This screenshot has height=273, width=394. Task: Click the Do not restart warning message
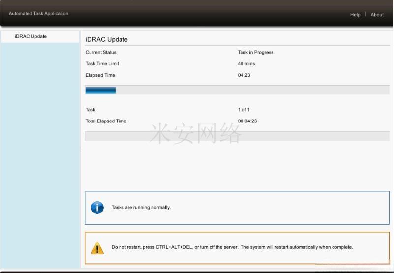(232, 247)
